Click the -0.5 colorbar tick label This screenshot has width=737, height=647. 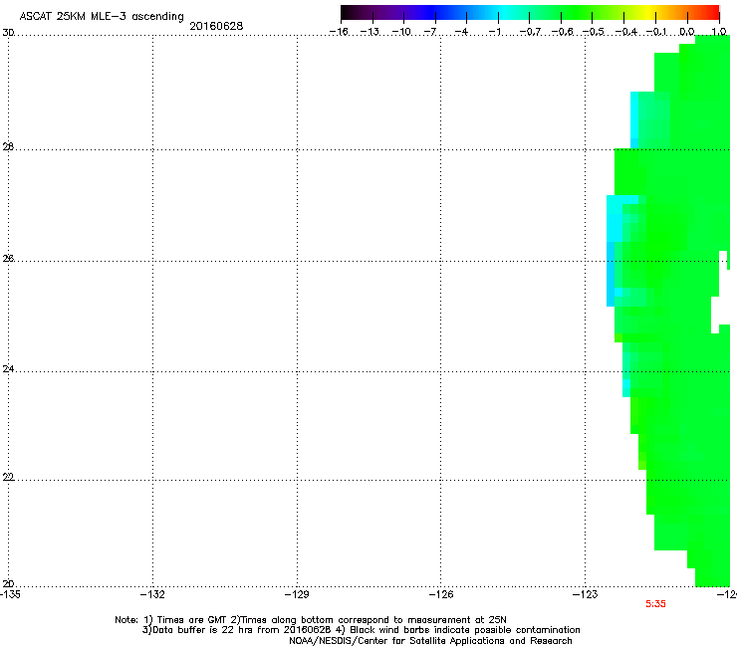click(x=594, y=32)
